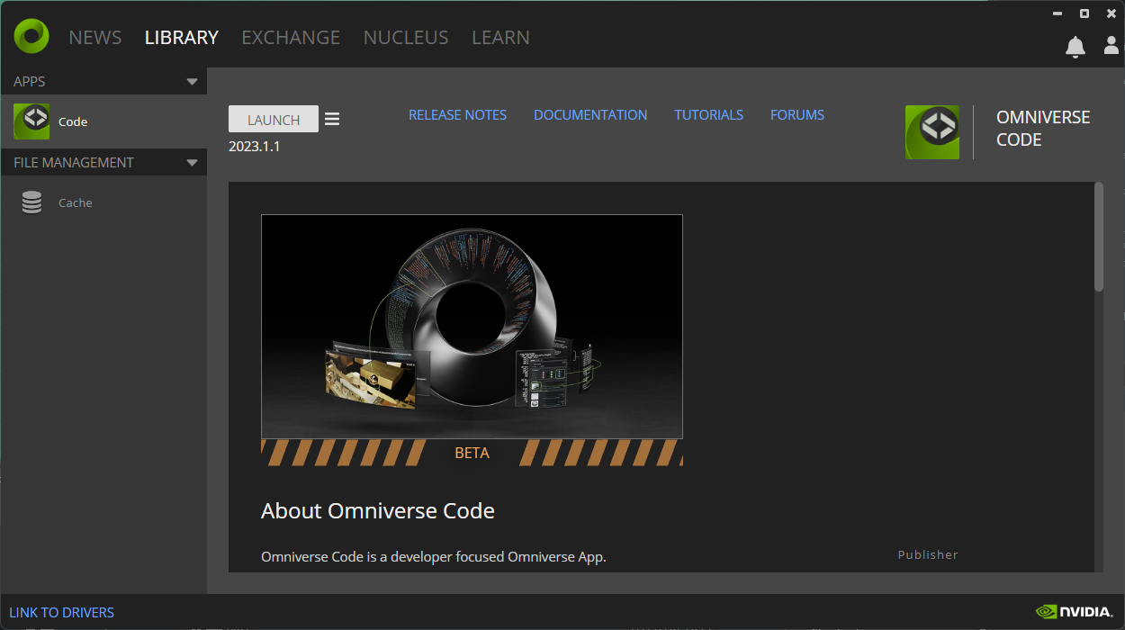The height and width of the screenshot is (630, 1125).
Task: Switch to the News tab
Action: 95,38
